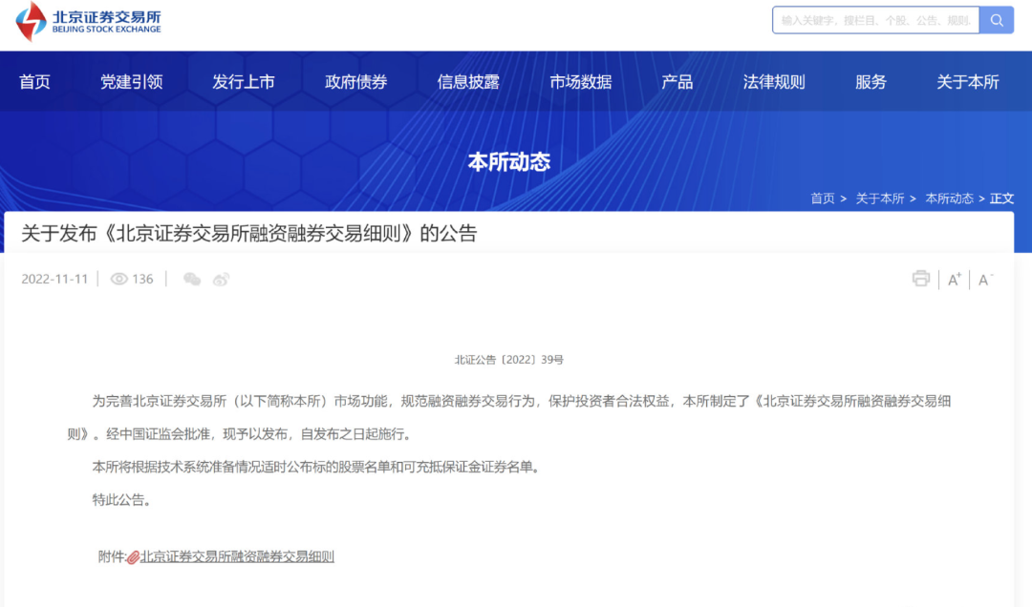
Task: Open the 党建引领 navigation menu
Action: click(x=131, y=81)
